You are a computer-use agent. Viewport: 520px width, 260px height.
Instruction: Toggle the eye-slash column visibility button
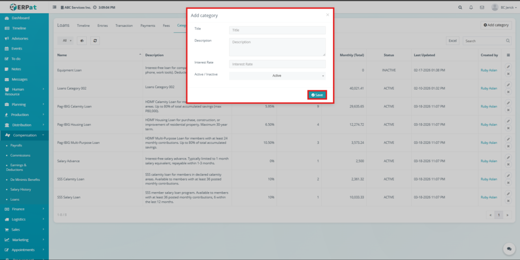click(82, 41)
